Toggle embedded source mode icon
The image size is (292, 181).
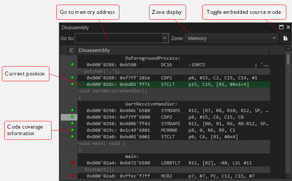pos(285,38)
